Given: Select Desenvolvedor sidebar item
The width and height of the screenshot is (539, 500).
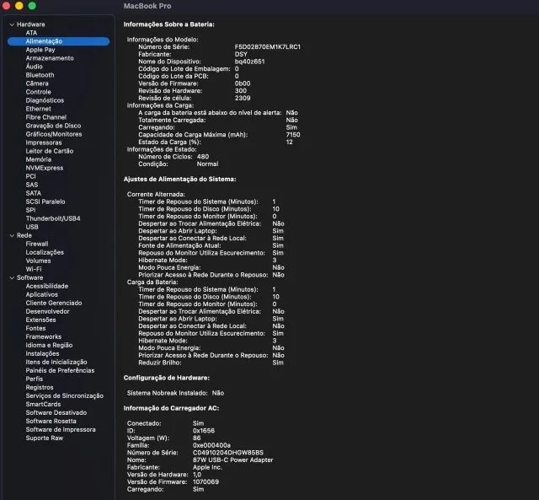Looking at the screenshot, I should (x=47, y=311).
